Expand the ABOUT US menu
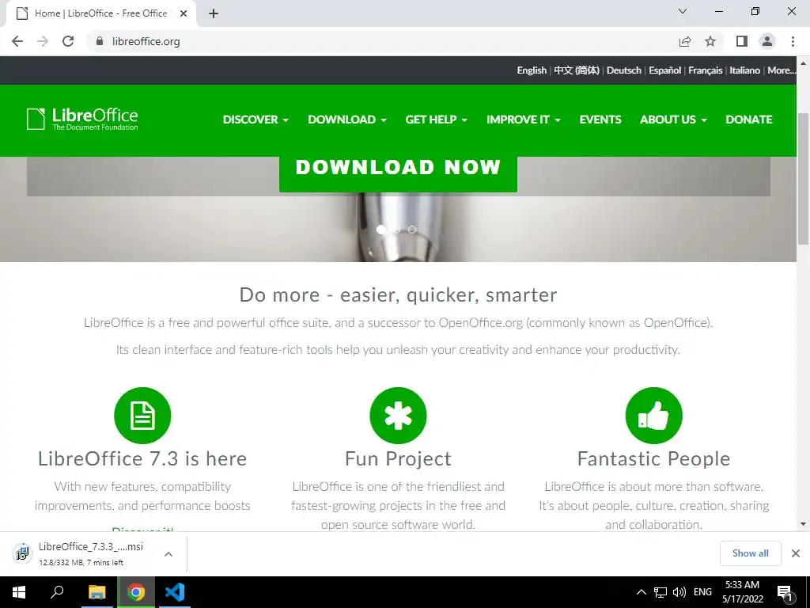The width and height of the screenshot is (810, 608). pyautogui.click(x=674, y=120)
